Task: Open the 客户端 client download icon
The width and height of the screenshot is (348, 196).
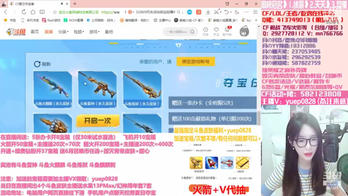Action: click(x=227, y=31)
